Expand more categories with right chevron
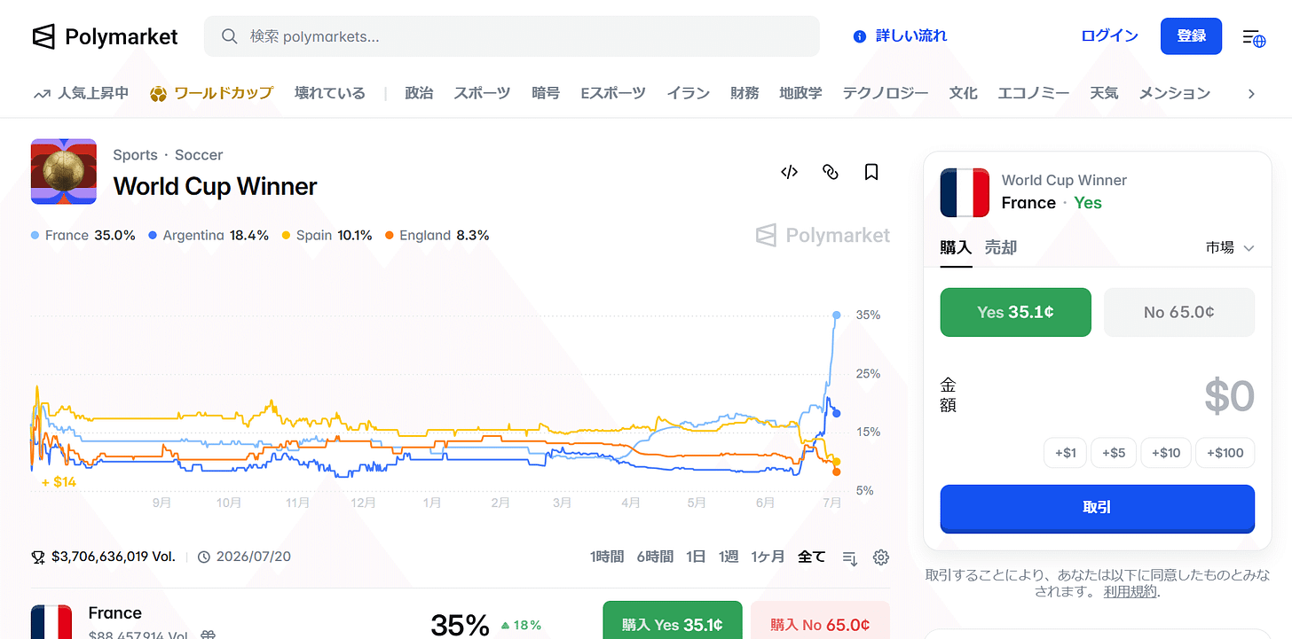The width and height of the screenshot is (1292, 639). pos(1252,93)
